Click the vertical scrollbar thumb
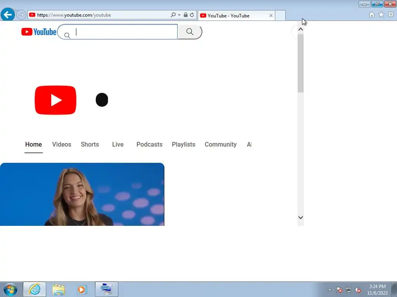 [300, 63]
